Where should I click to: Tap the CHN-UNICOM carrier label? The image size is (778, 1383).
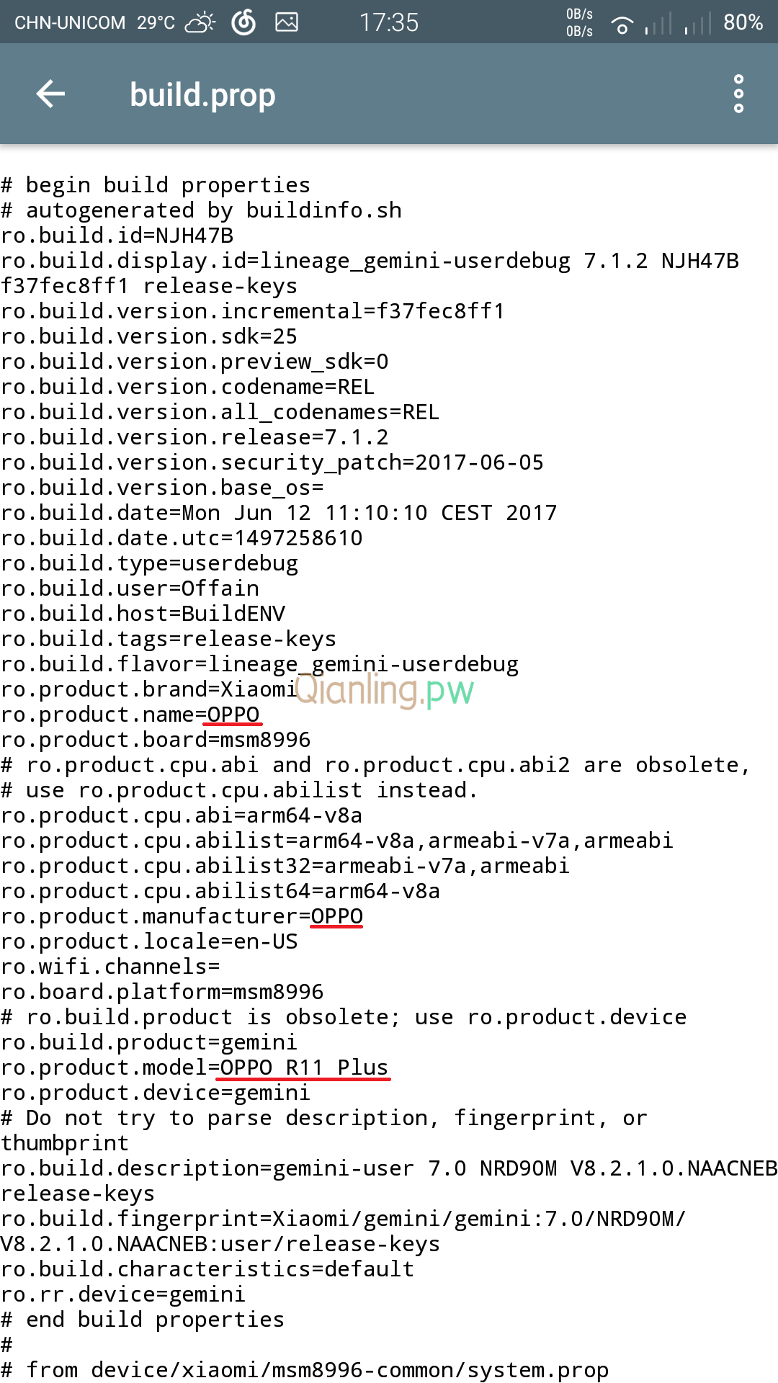pyautogui.click(x=70, y=23)
